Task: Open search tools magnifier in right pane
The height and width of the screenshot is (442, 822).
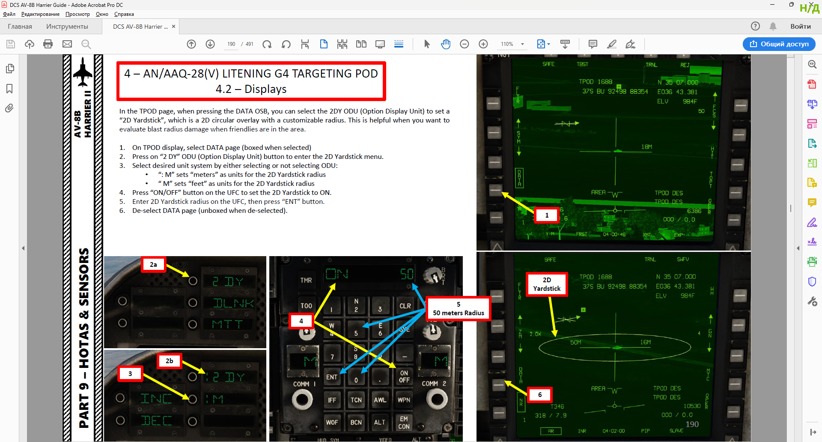Action: click(812, 64)
